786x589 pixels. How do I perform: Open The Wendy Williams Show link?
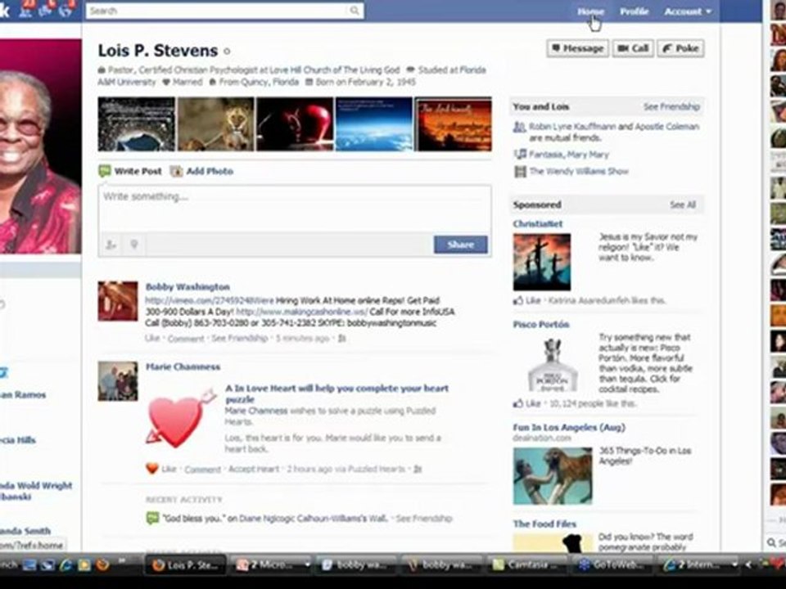[x=579, y=171]
